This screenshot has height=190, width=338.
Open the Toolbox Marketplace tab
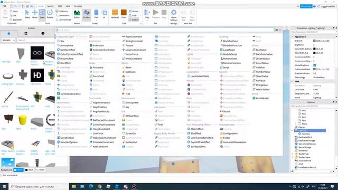click(x=8, y=33)
